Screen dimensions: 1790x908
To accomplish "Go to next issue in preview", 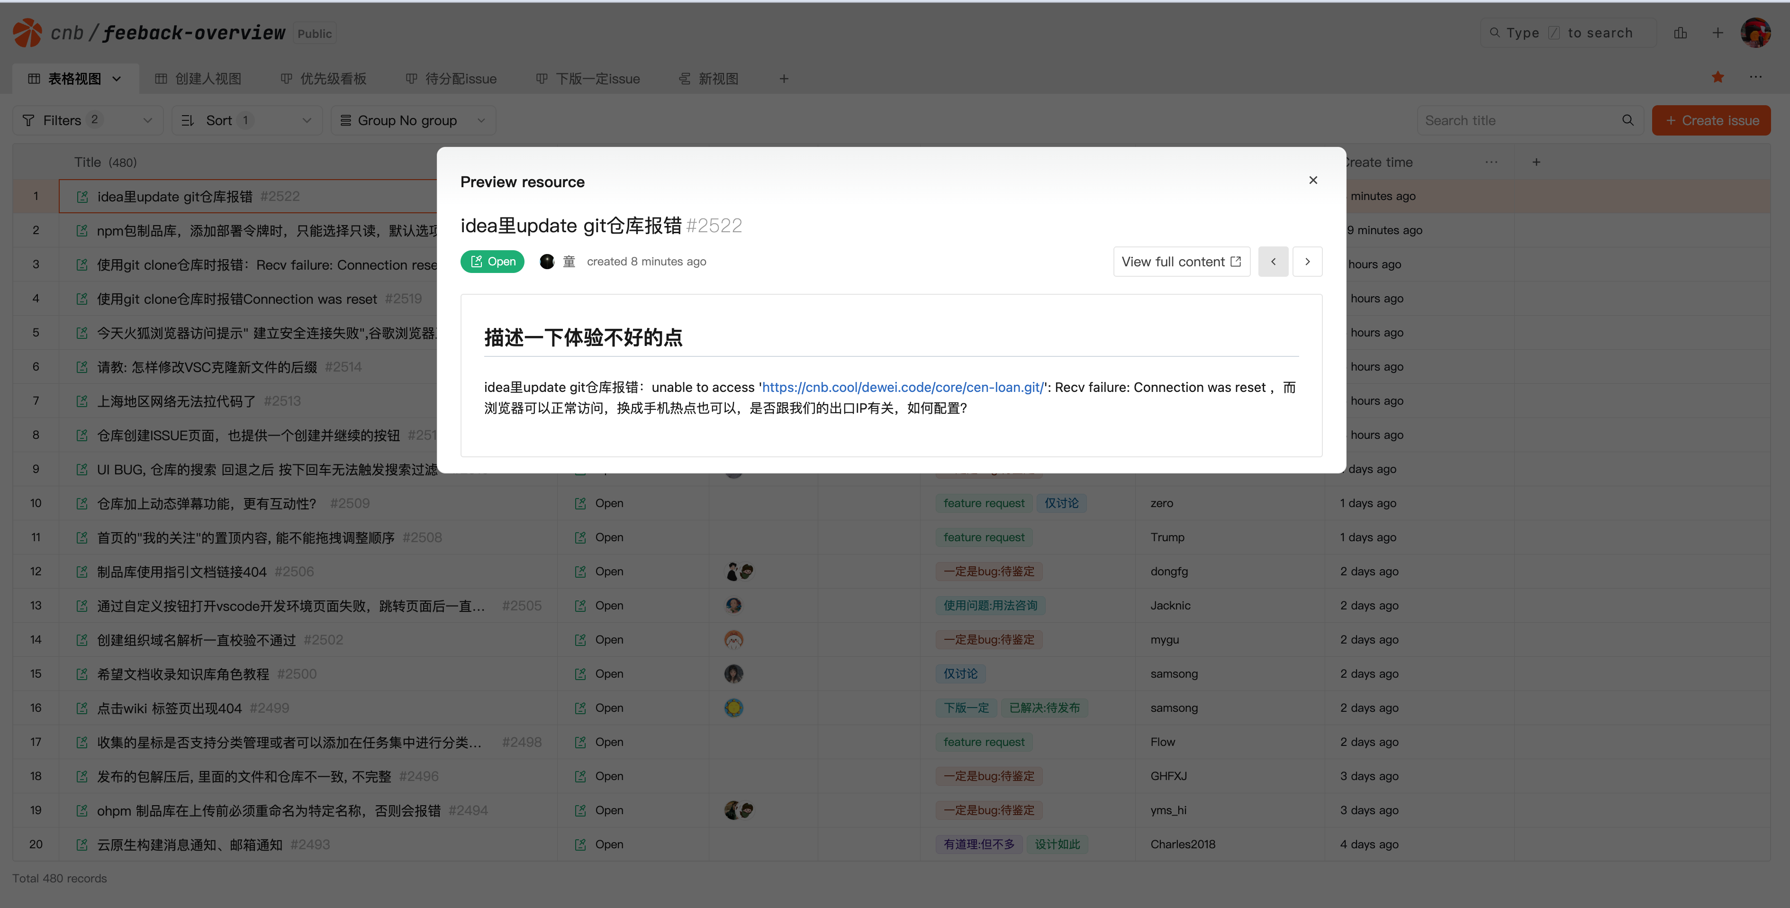I will coord(1307,262).
